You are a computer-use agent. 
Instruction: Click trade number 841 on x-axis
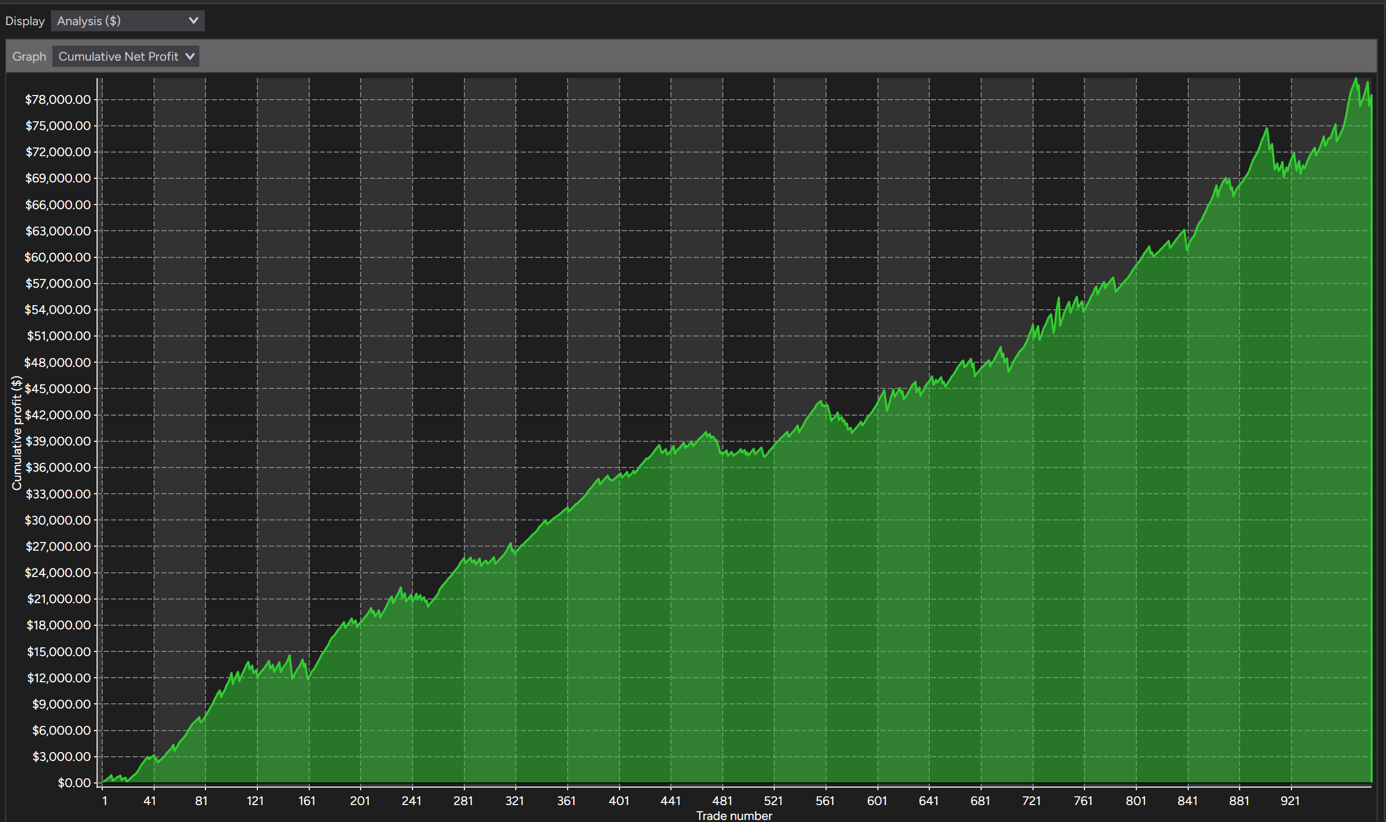click(1187, 800)
